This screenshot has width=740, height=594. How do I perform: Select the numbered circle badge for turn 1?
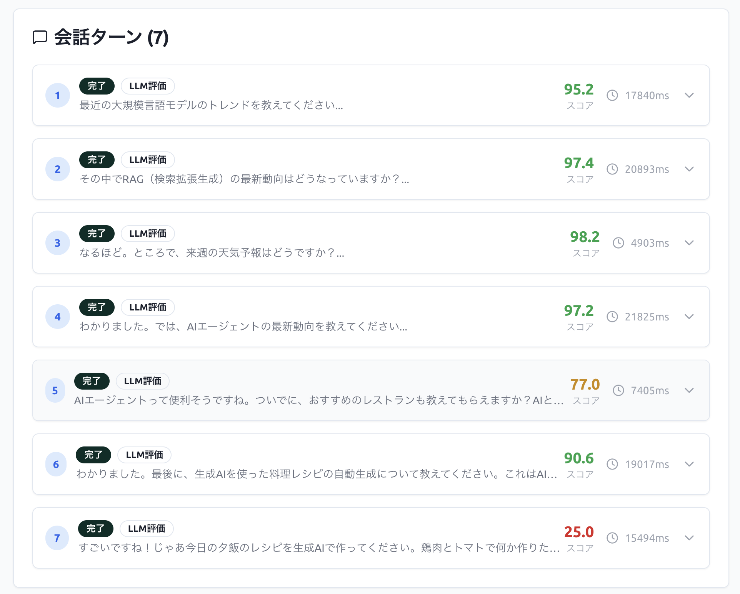point(58,96)
